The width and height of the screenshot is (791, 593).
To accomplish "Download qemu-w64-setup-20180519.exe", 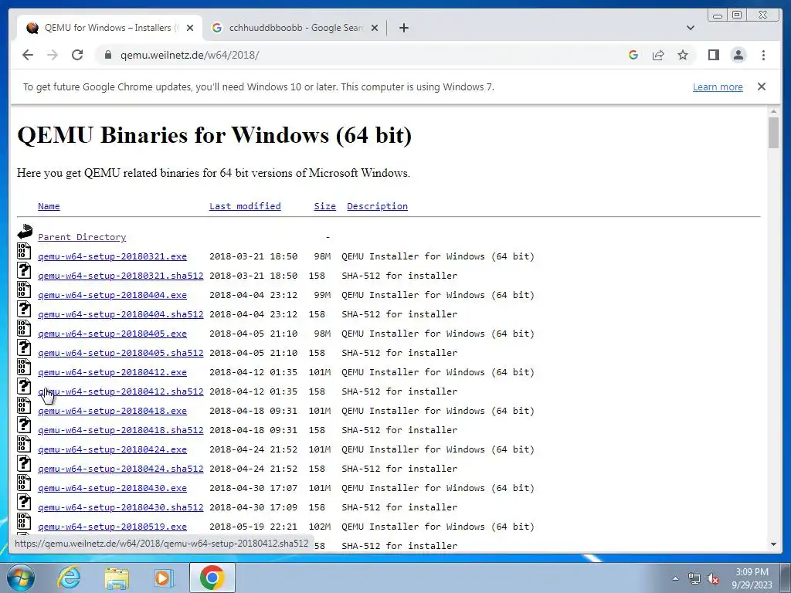I will click(x=112, y=527).
